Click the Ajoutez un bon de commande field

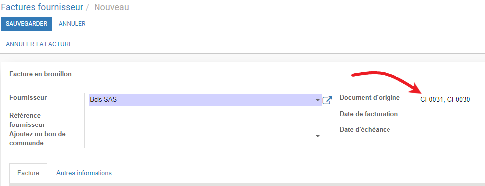(205, 136)
